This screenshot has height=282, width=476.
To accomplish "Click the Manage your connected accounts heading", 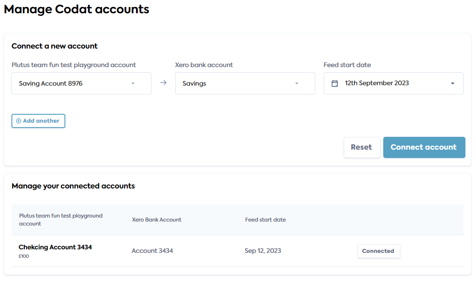I will [x=73, y=186].
